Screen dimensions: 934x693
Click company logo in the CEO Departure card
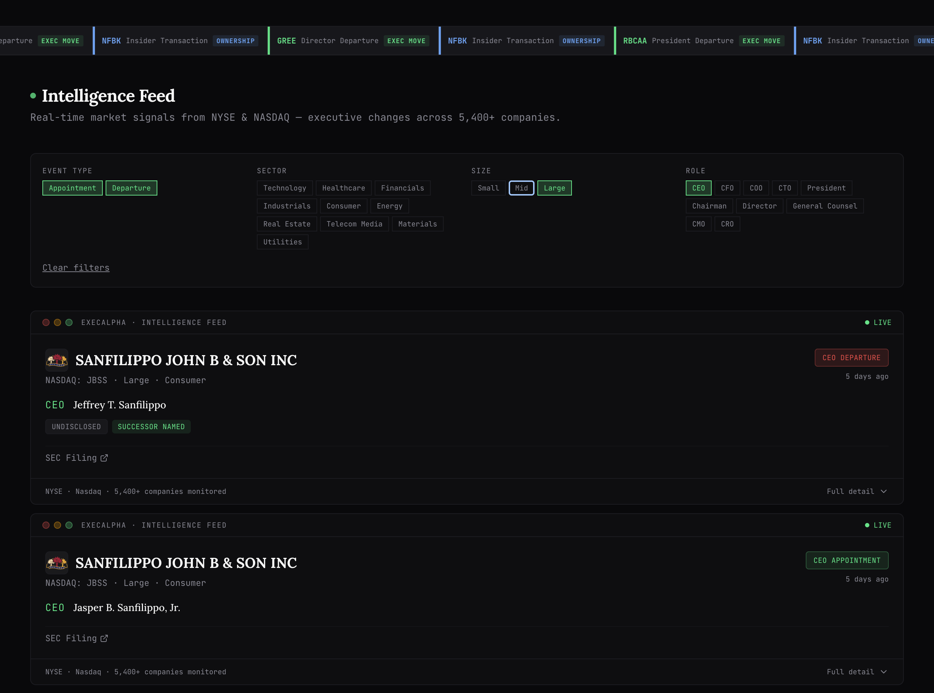pyautogui.click(x=57, y=360)
